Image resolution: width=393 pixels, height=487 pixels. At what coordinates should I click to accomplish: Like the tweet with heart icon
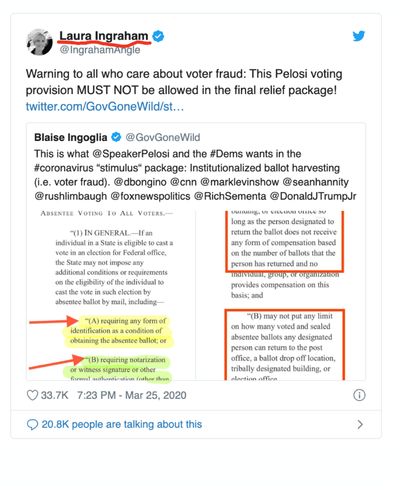(x=33, y=396)
